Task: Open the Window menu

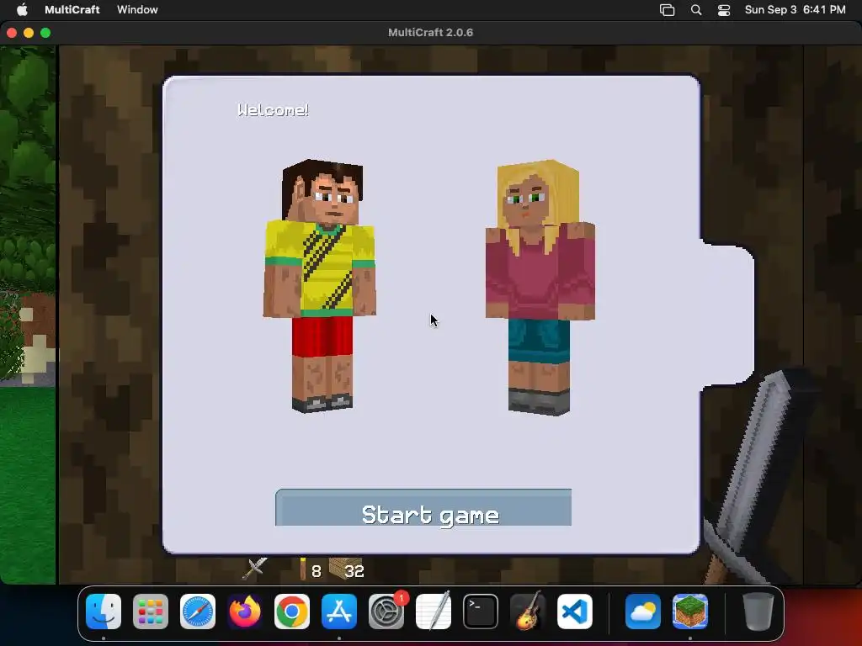Action: [x=137, y=9]
